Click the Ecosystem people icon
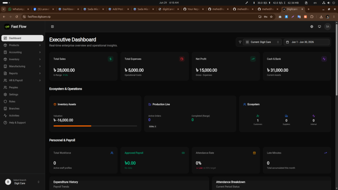 point(245,104)
